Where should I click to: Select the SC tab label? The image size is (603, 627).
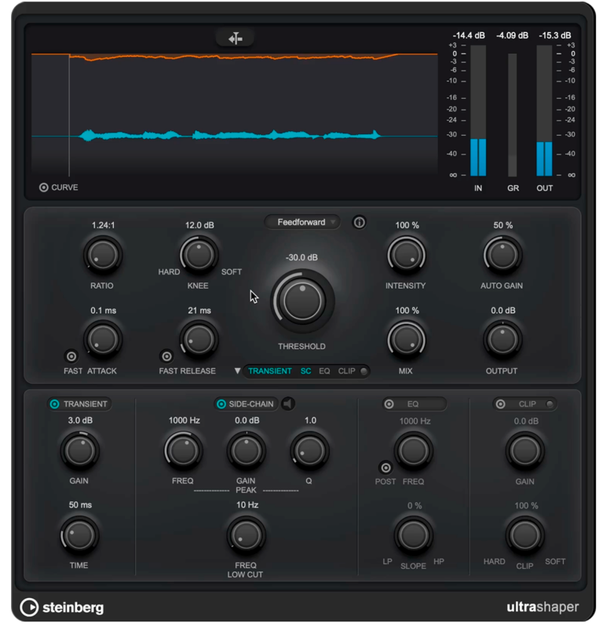pos(305,371)
